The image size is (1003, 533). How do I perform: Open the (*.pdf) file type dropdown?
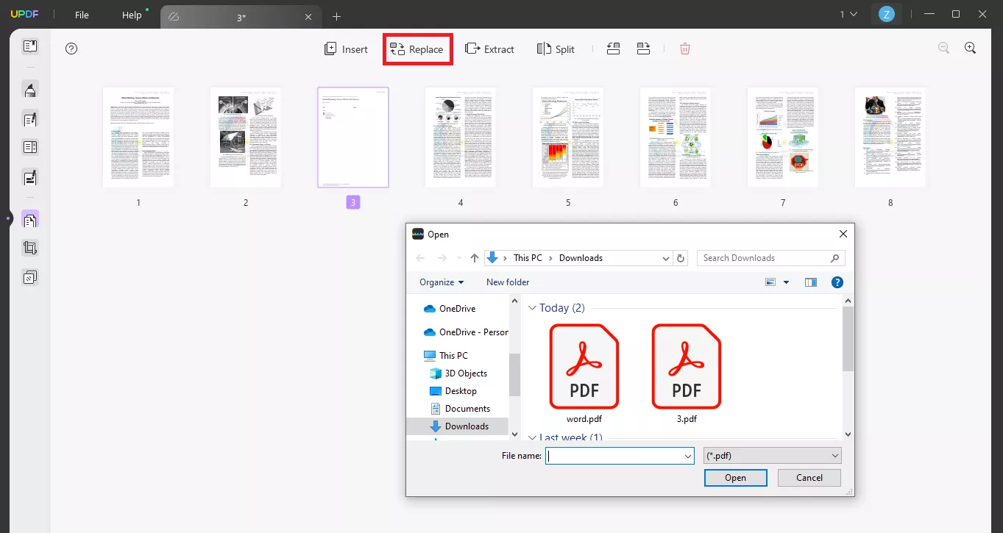(772, 456)
